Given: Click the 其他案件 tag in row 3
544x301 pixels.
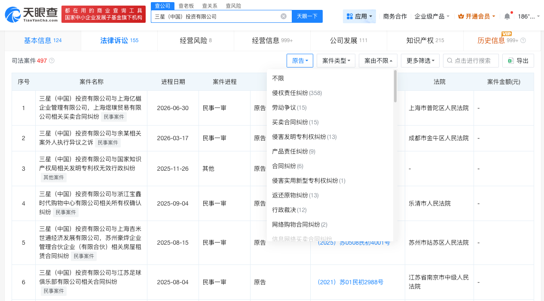Looking at the screenshot, I should coord(54,178).
